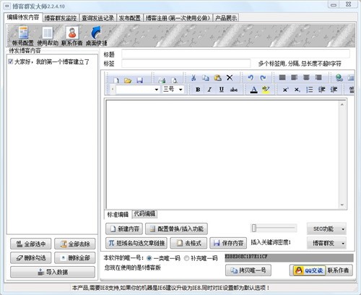This screenshot has width=361, height=295.
Task: Click the QQ交谈 联系作者 button
Action: tap(322, 270)
